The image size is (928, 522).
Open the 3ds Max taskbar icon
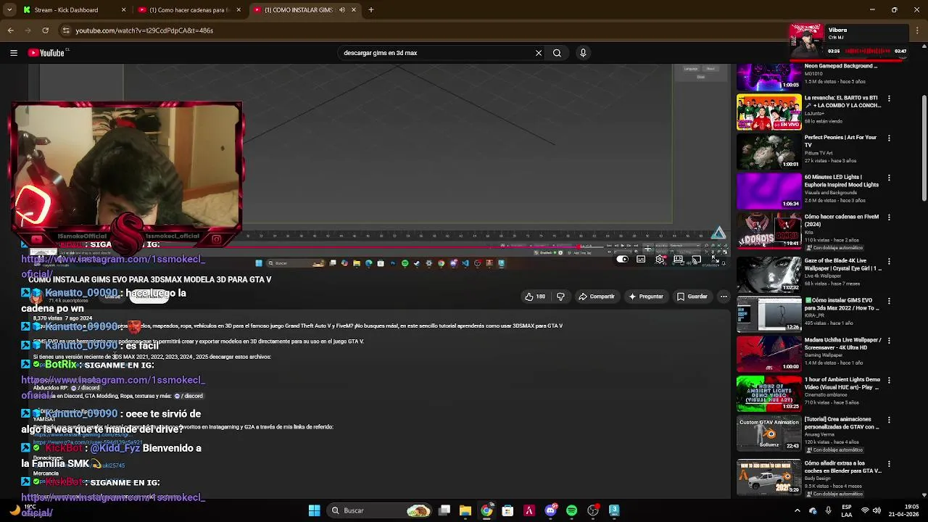tap(614, 510)
